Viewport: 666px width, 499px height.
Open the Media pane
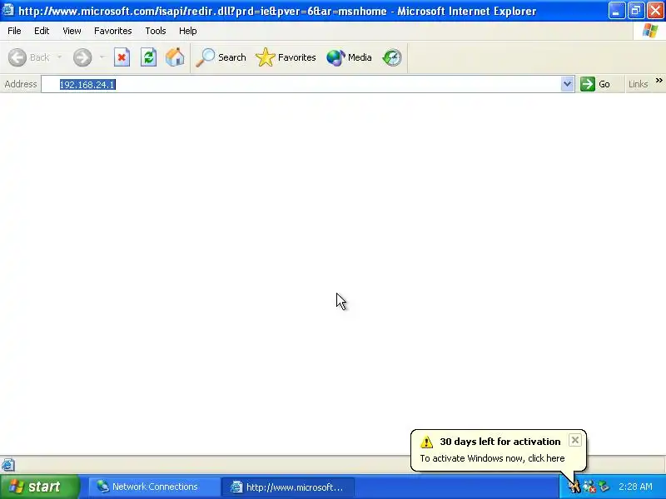pos(349,57)
